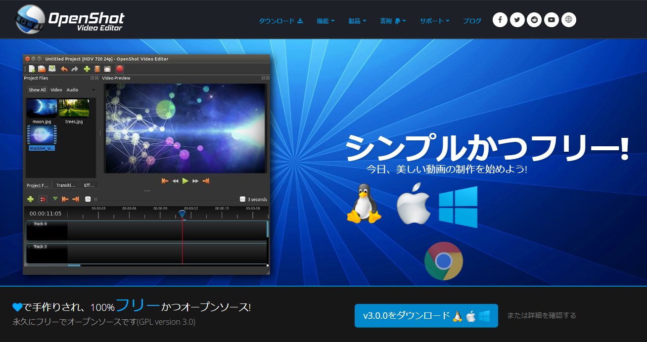Screen dimensions: 647x342
Task: Click the green Add Marker triangle icon
Action: tap(55, 199)
